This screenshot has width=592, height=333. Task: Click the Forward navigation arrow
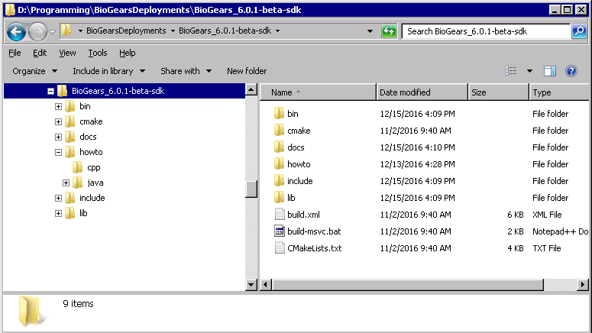point(37,32)
